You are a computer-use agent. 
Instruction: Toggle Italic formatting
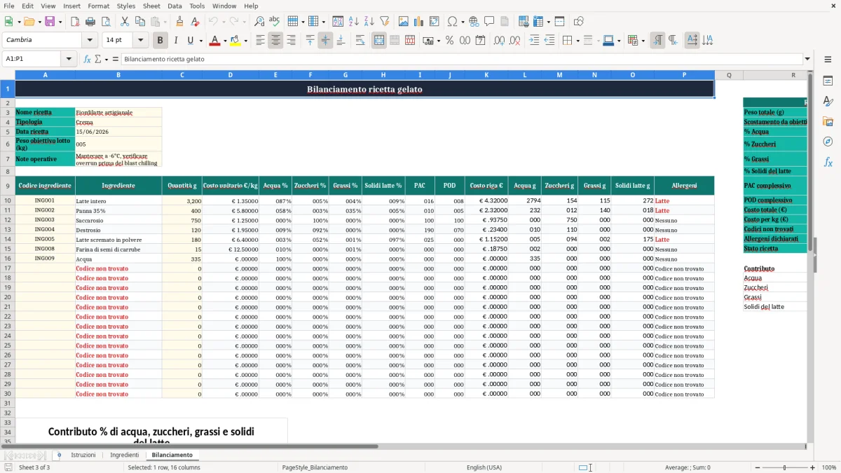click(176, 41)
